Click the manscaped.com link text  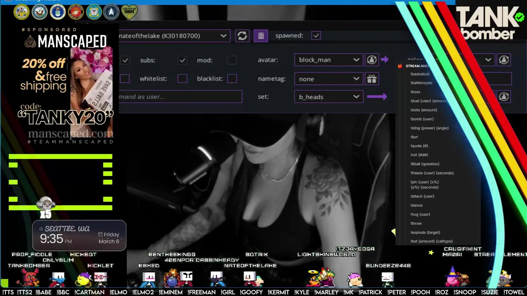[x=70, y=134]
